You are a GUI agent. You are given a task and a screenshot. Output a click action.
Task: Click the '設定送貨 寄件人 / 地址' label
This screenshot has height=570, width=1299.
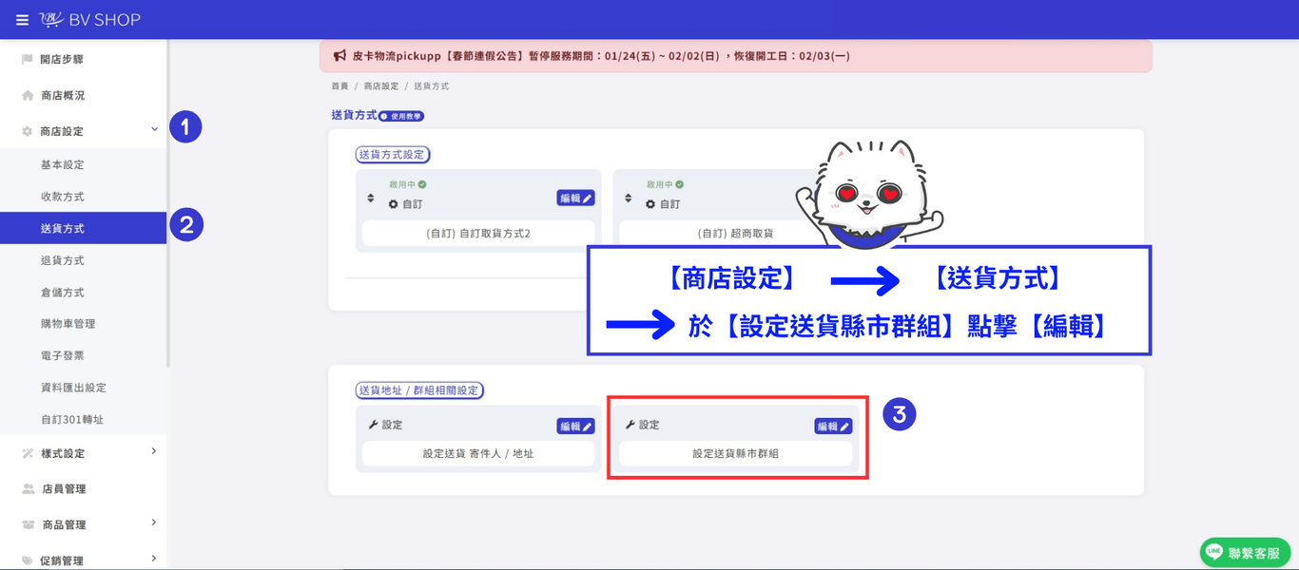click(478, 454)
